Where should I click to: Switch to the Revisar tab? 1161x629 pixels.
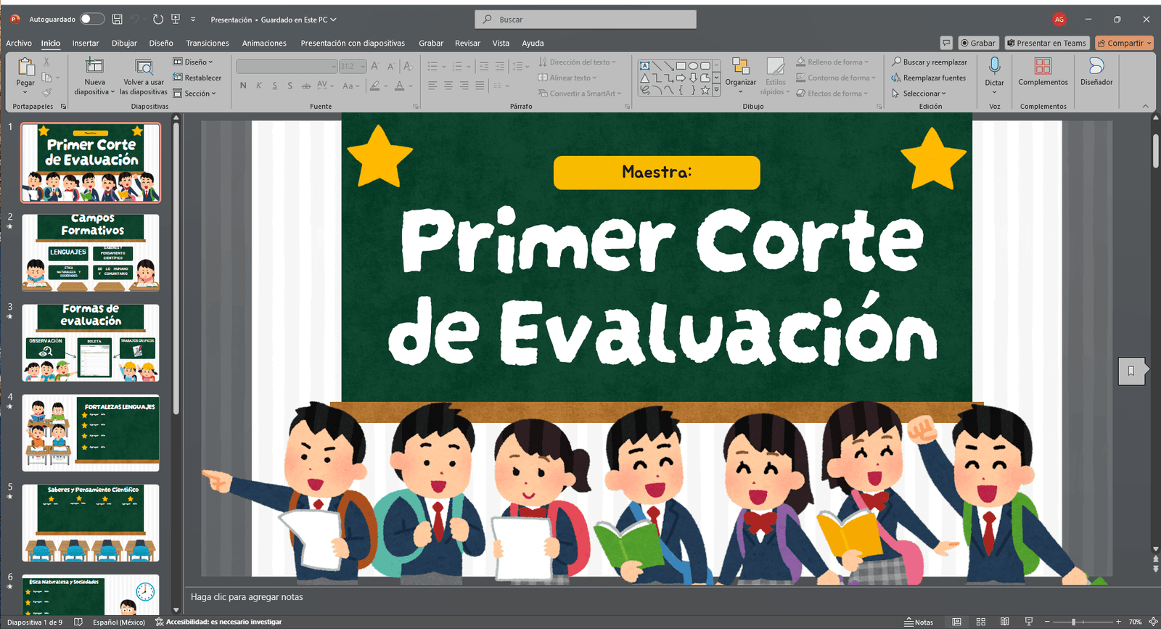pyautogui.click(x=467, y=43)
